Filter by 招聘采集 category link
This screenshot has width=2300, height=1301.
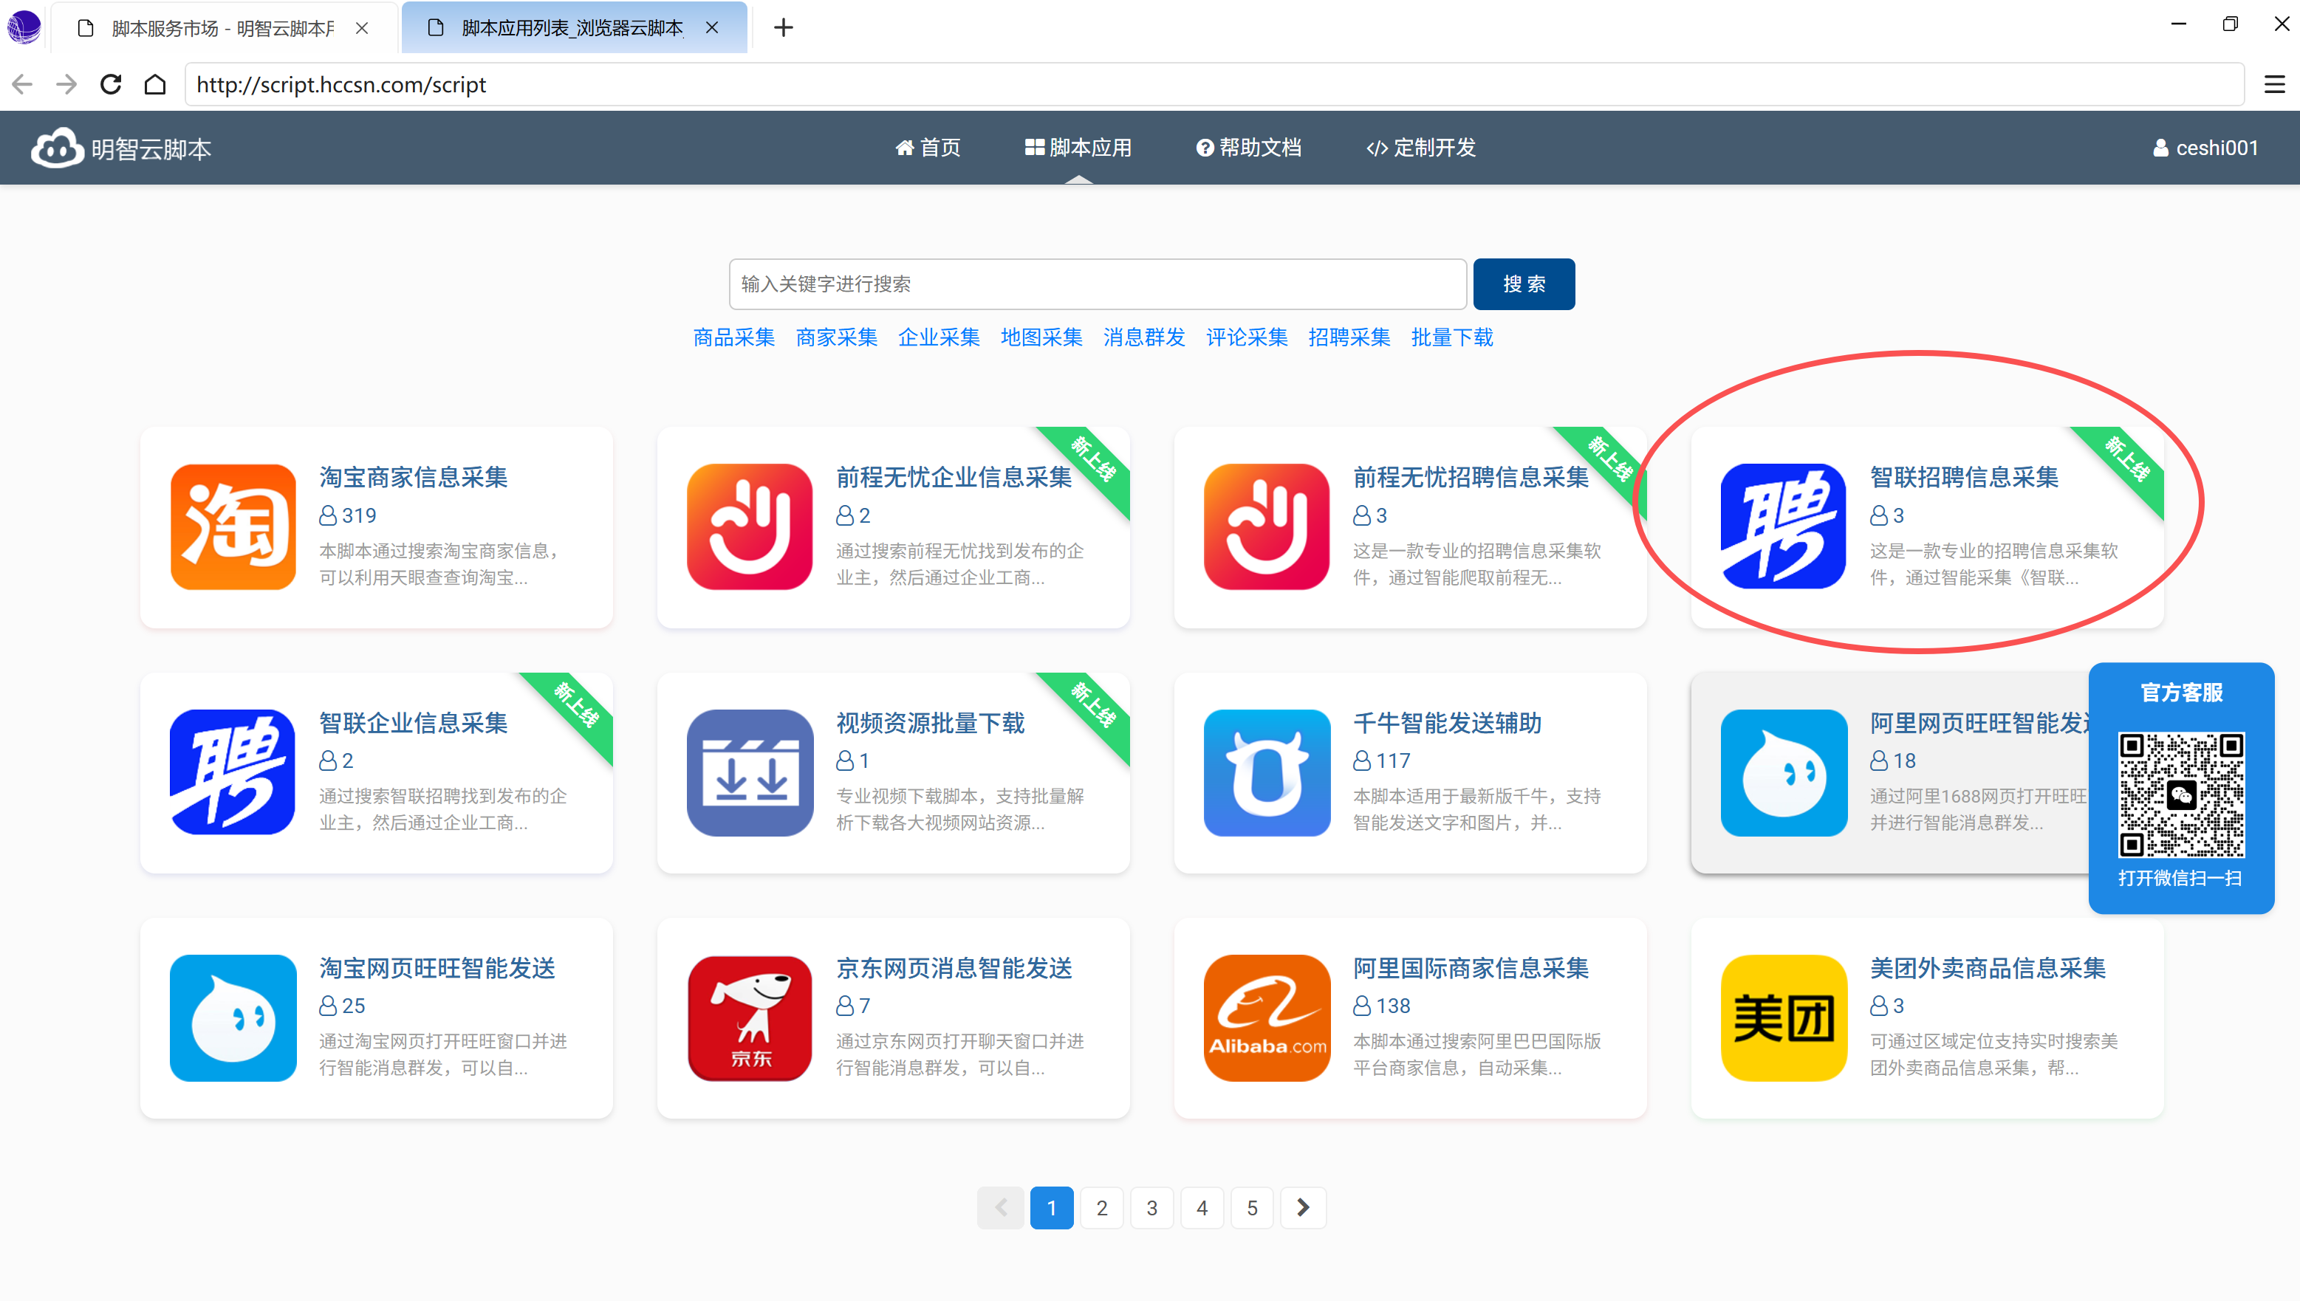coord(1349,337)
